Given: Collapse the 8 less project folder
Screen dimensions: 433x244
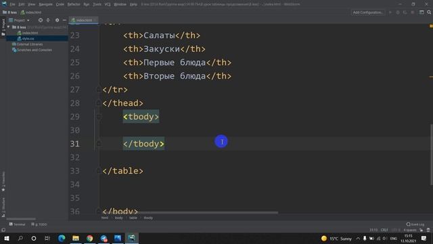Looking at the screenshot, I should tap(9, 27).
